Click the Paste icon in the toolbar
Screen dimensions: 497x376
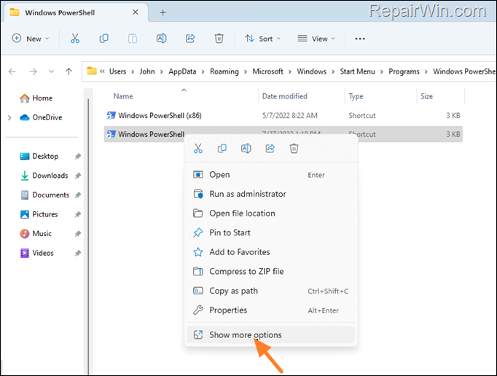pyautogui.click(x=133, y=39)
